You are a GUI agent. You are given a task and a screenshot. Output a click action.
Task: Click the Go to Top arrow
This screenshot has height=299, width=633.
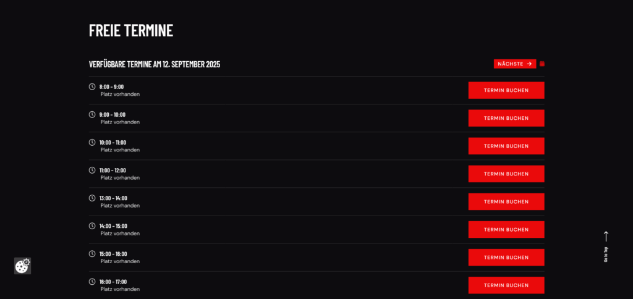(x=606, y=237)
